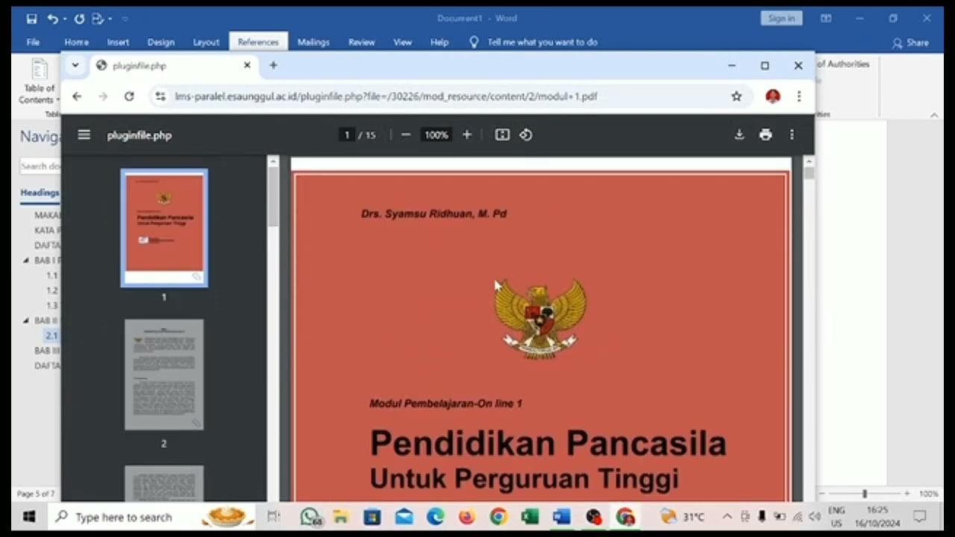
Task: Open the Undo history dropdown arrow
Action: (x=65, y=19)
